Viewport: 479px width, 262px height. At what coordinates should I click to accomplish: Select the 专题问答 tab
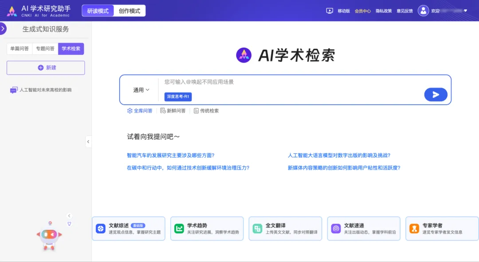[x=45, y=49]
